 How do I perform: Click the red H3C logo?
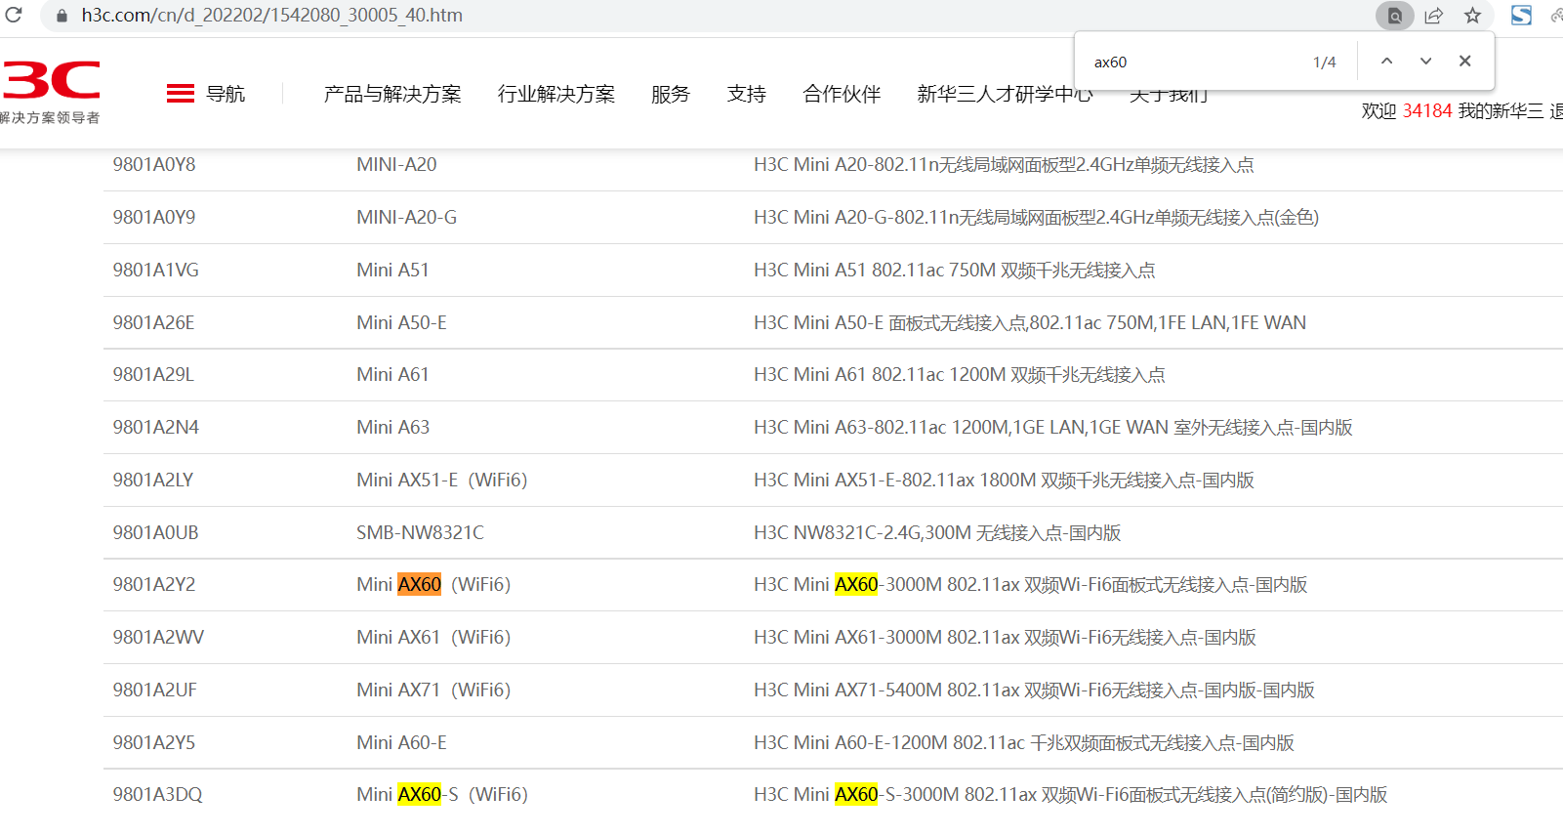point(51,81)
